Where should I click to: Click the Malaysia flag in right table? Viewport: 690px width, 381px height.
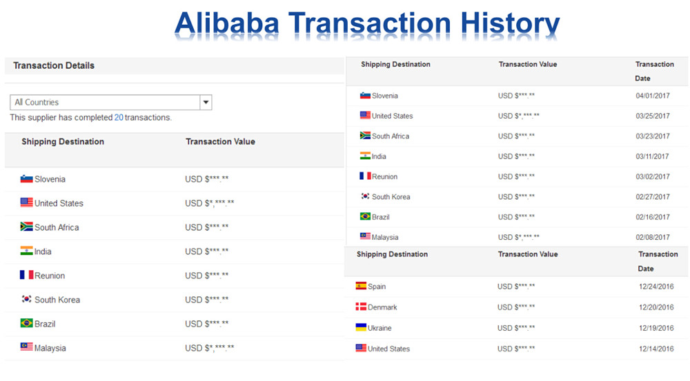click(365, 236)
